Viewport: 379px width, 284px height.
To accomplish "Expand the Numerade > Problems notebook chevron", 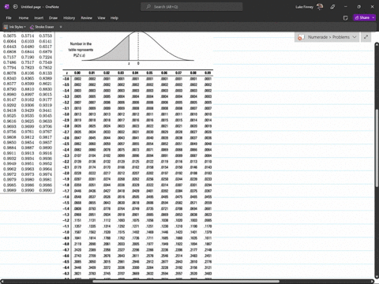I will [x=355, y=37].
